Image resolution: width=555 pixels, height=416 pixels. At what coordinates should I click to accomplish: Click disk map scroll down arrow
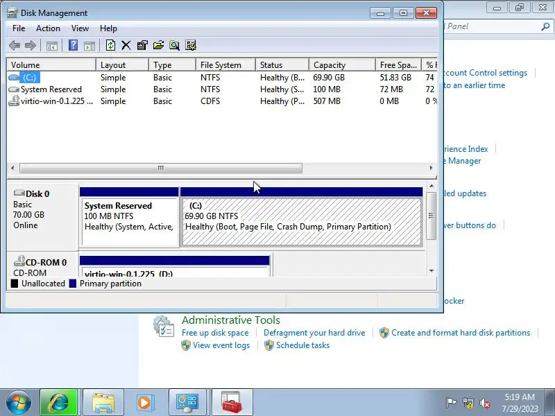(x=432, y=271)
